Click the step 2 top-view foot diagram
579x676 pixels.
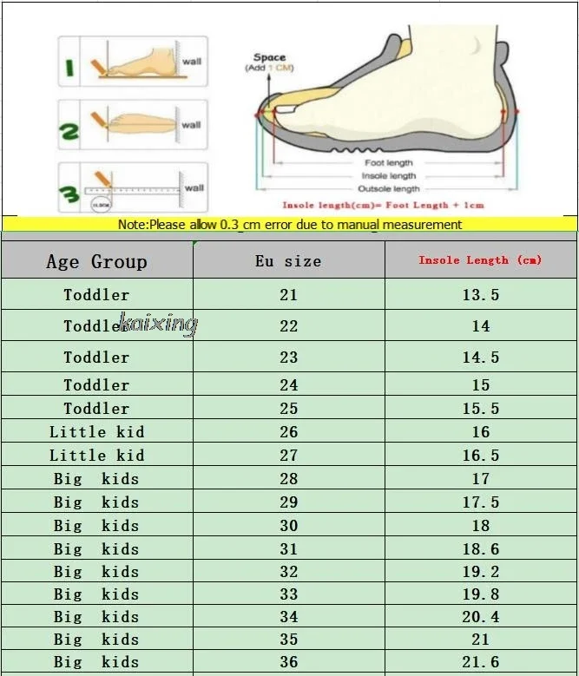(133, 125)
